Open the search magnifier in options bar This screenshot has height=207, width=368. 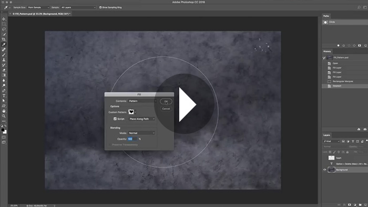(x=359, y=7)
